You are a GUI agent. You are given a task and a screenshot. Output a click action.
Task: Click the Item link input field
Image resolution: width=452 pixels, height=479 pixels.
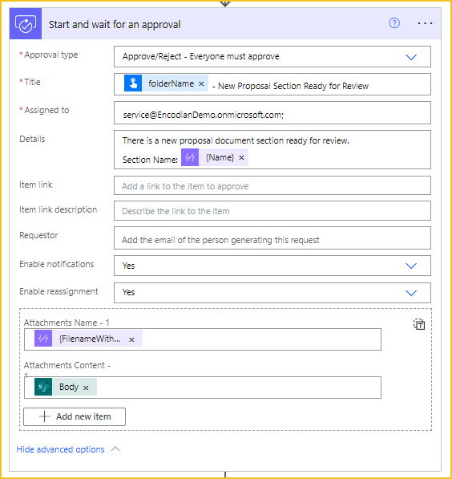pyautogui.click(x=272, y=185)
